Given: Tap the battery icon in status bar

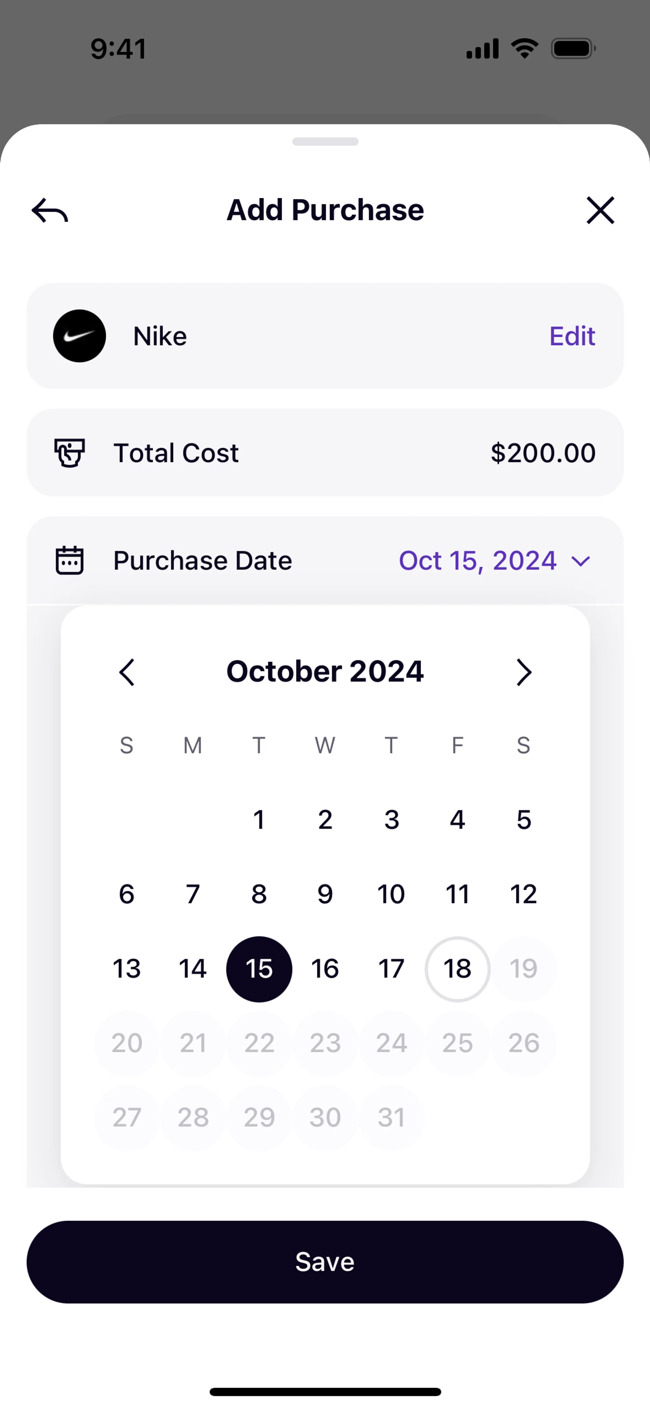Looking at the screenshot, I should click(x=573, y=49).
